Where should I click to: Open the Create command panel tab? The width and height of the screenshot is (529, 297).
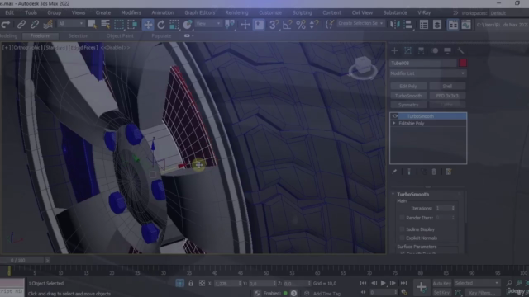click(x=394, y=50)
